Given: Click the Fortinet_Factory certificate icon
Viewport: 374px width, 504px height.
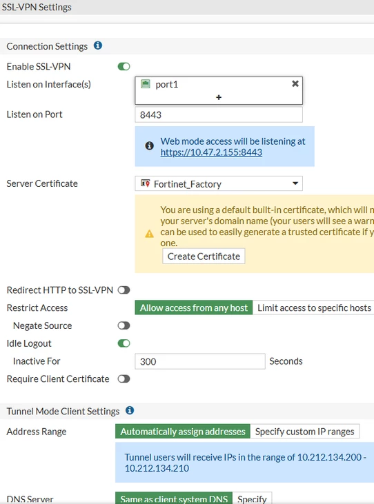Looking at the screenshot, I should 146,183.
